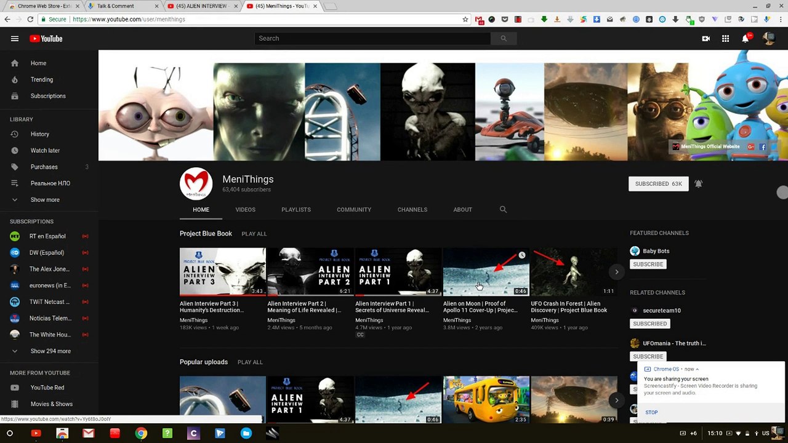Viewport: 788px width, 443px height.
Task: Expand Show more in the library
Action: pyautogui.click(x=45, y=200)
